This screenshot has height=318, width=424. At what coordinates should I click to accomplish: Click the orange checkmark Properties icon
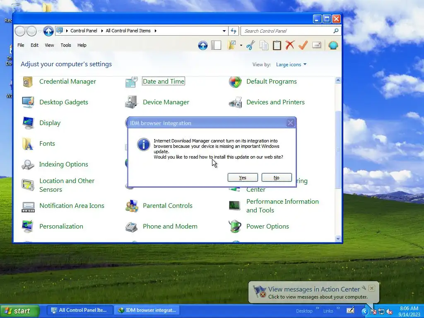(x=303, y=45)
